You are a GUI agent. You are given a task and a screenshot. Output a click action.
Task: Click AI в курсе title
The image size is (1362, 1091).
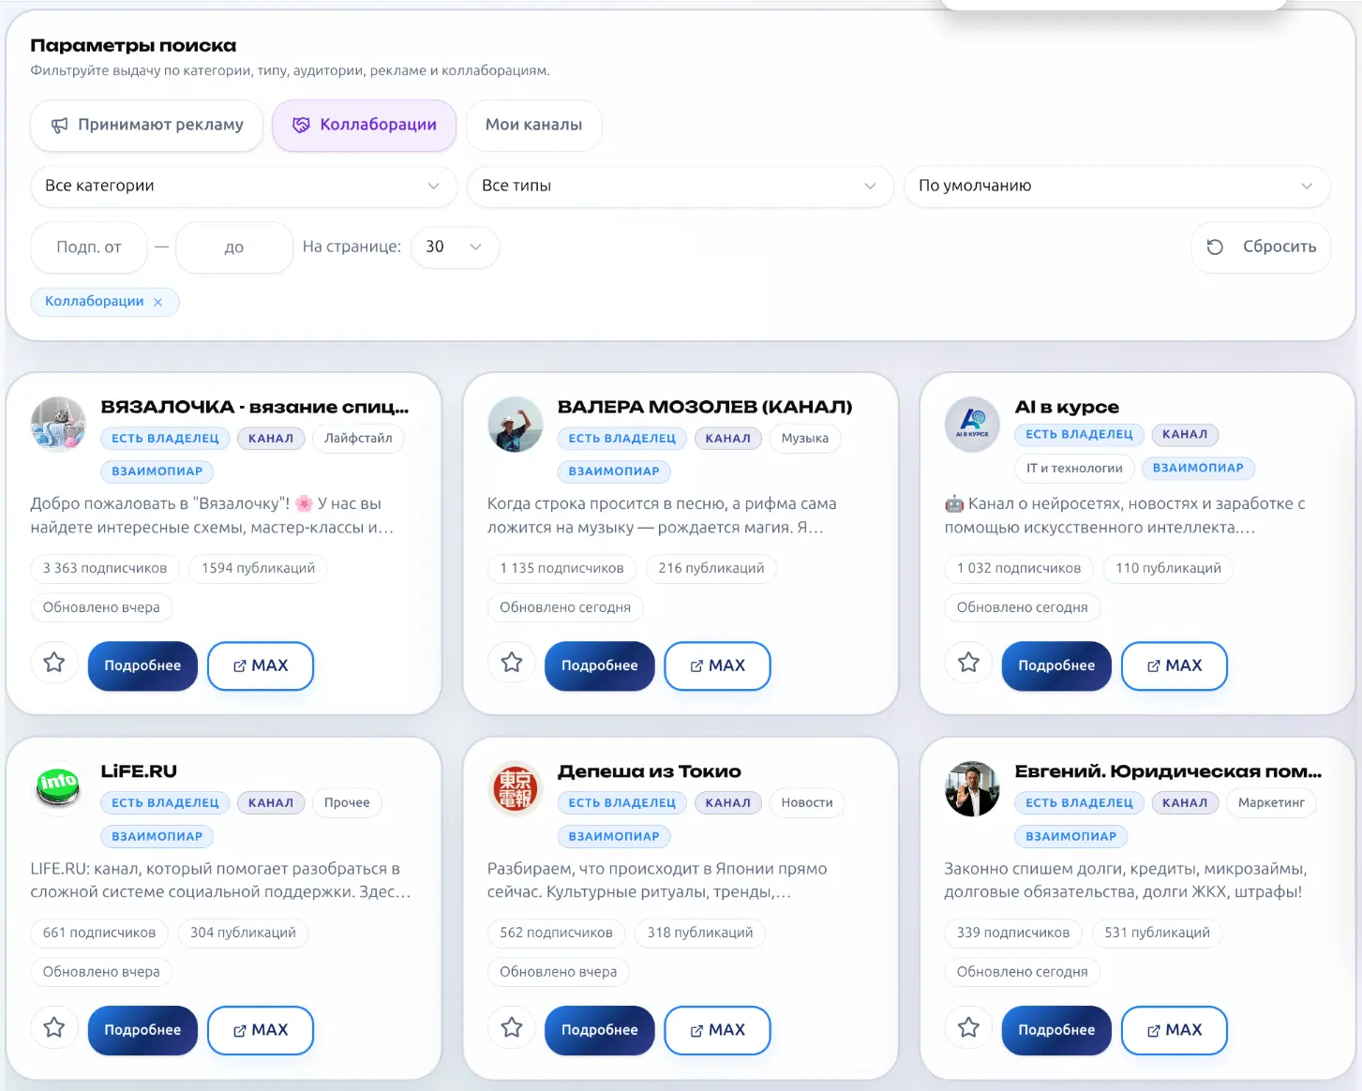[x=1067, y=407]
